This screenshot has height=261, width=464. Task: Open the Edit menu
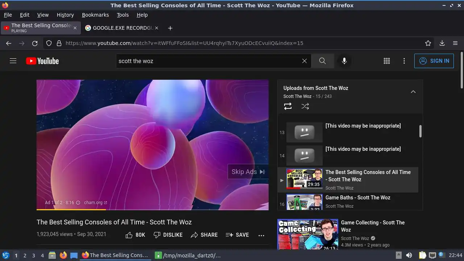(x=25, y=15)
